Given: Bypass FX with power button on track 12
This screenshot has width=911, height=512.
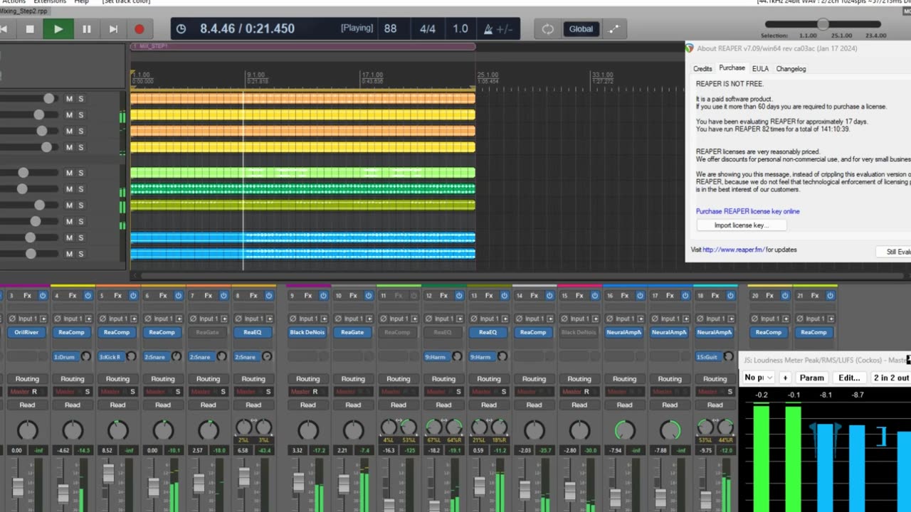Looking at the screenshot, I should point(459,295).
